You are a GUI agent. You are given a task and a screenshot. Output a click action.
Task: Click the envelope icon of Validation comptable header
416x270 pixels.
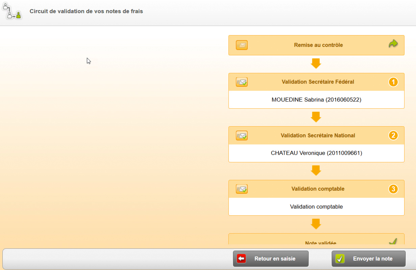(x=242, y=189)
